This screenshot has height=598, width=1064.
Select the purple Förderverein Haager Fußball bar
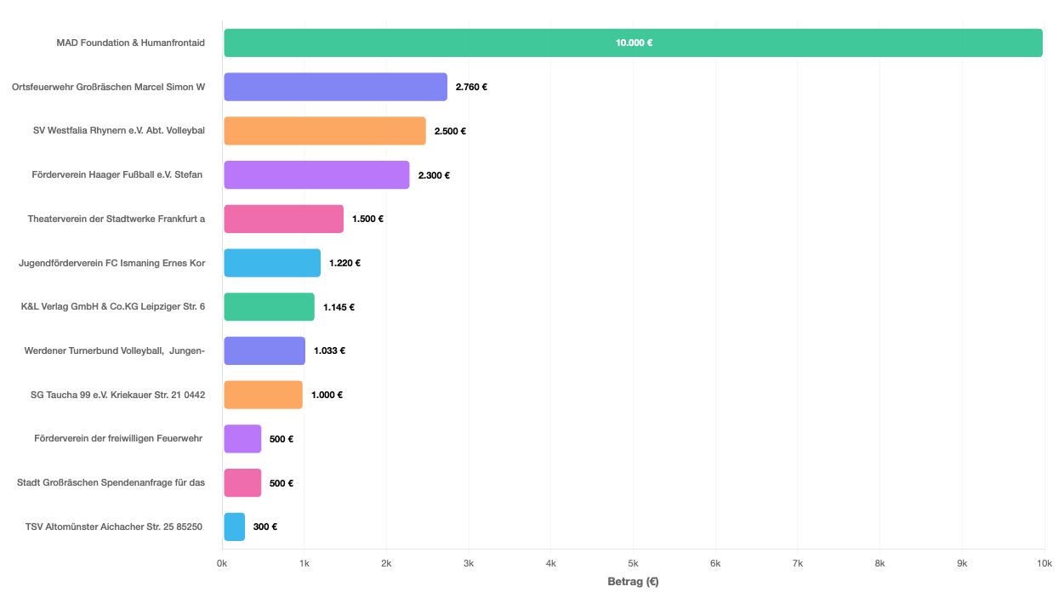tap(316, 175)
